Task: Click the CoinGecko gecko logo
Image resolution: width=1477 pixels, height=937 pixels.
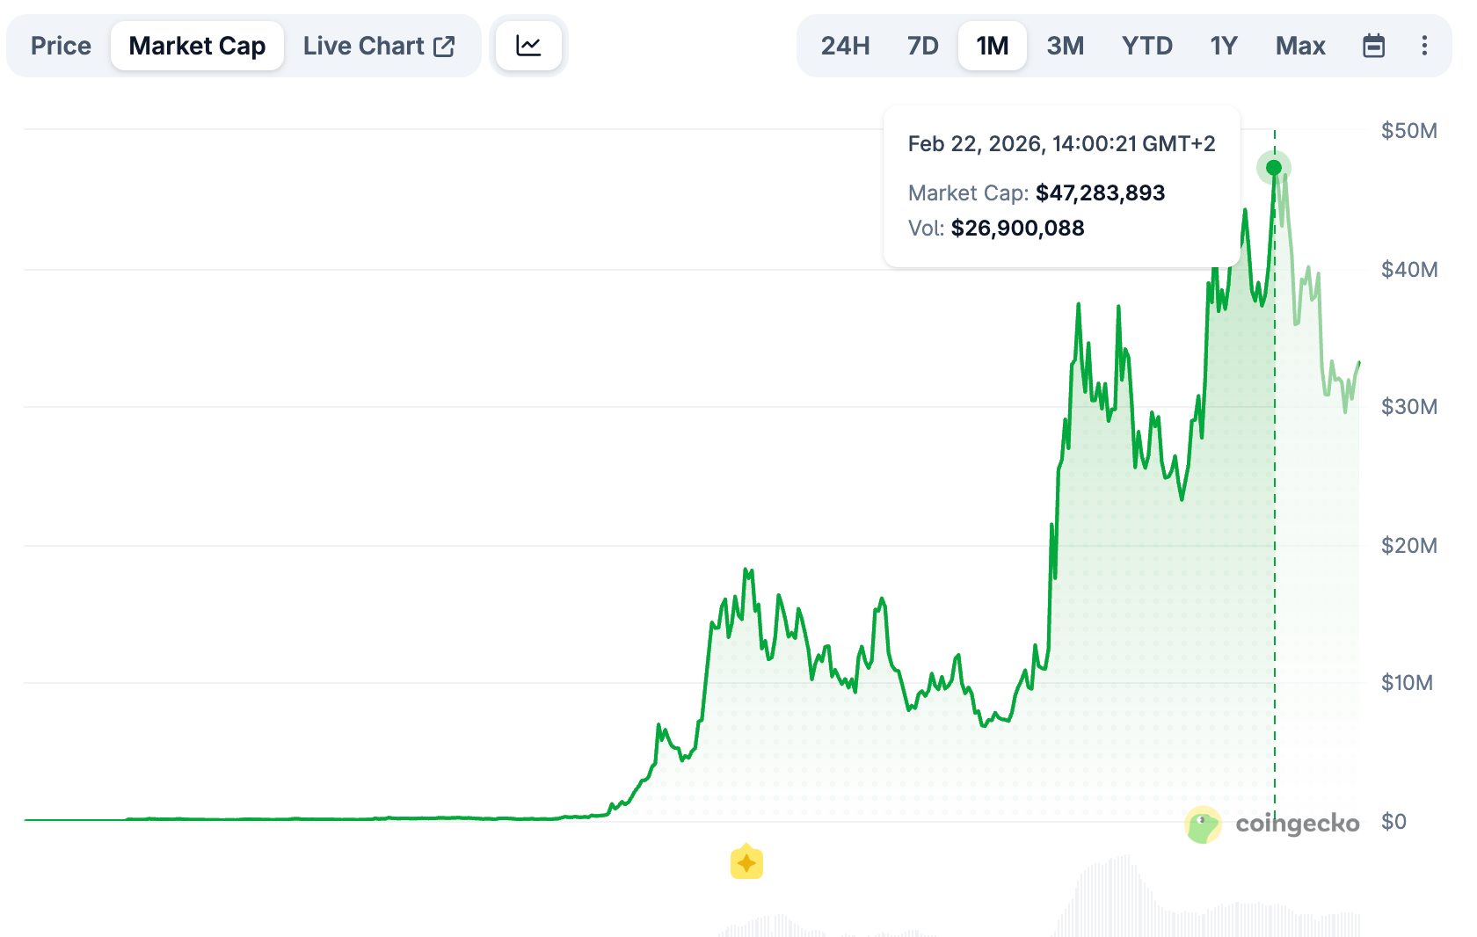Action: click(x=1203, y=824)
